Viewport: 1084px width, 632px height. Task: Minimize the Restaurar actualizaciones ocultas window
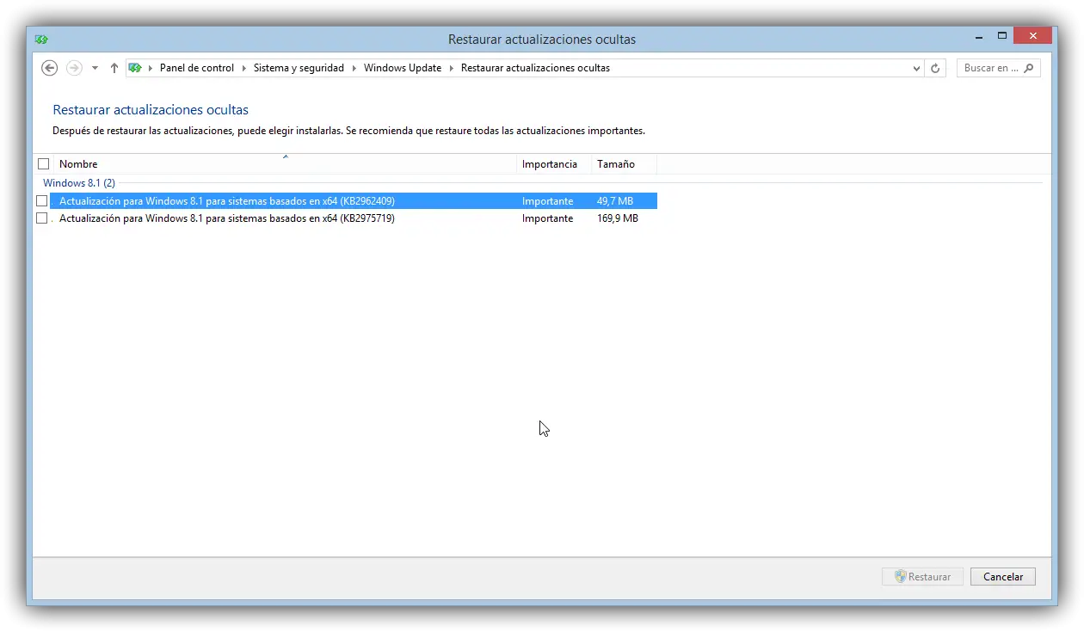coord(980,37)
